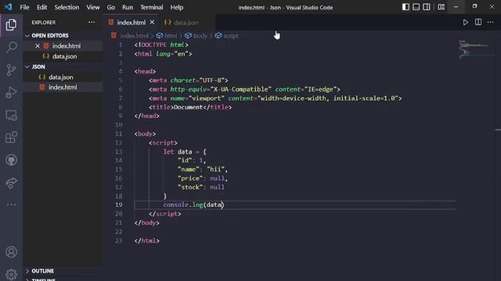Open the Manage gear icon

(x=11, y=274)
